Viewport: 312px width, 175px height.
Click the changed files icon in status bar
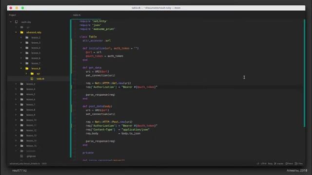click(296, 164)
